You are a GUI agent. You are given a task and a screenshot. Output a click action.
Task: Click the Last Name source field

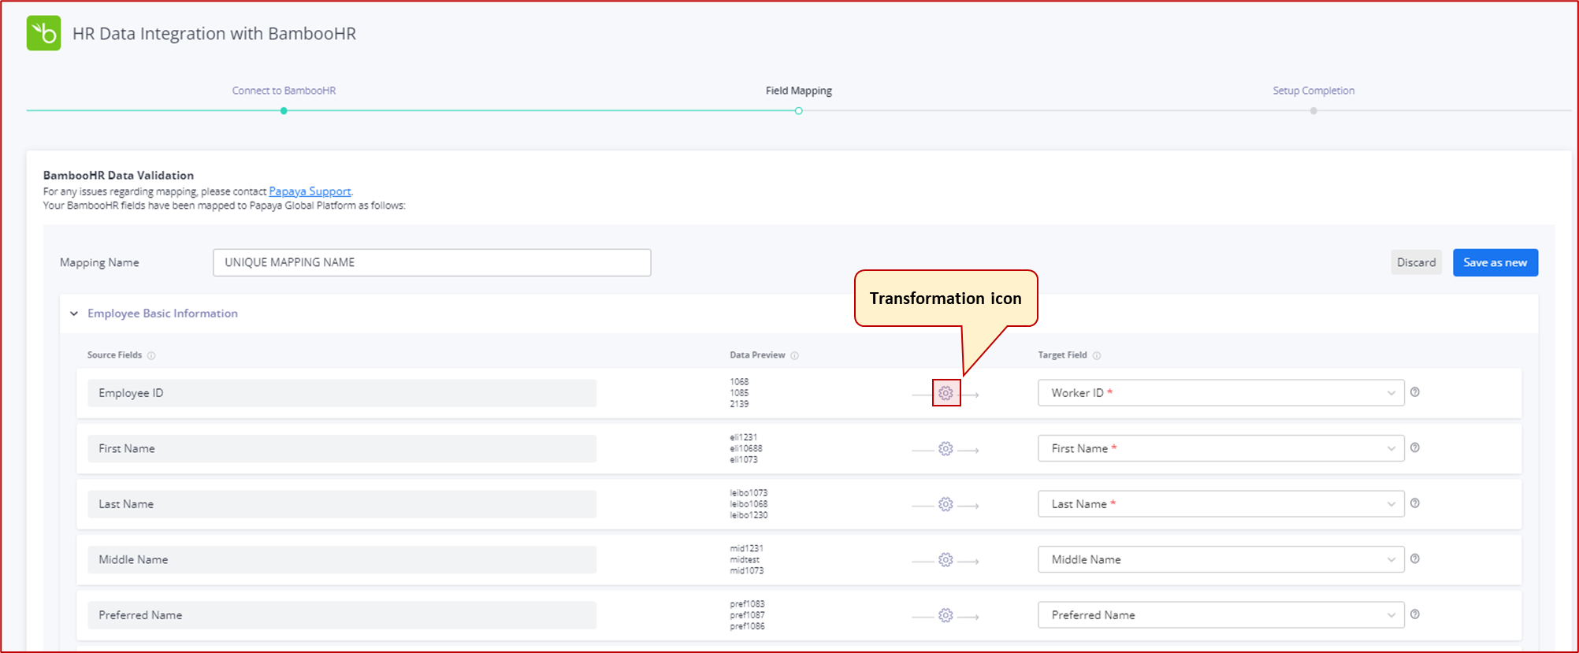342,504
